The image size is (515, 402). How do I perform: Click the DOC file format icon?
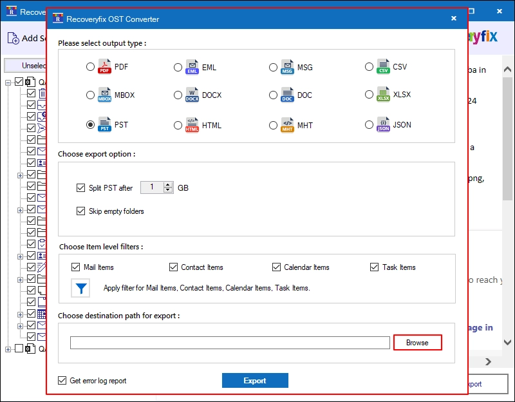[287, 95]
